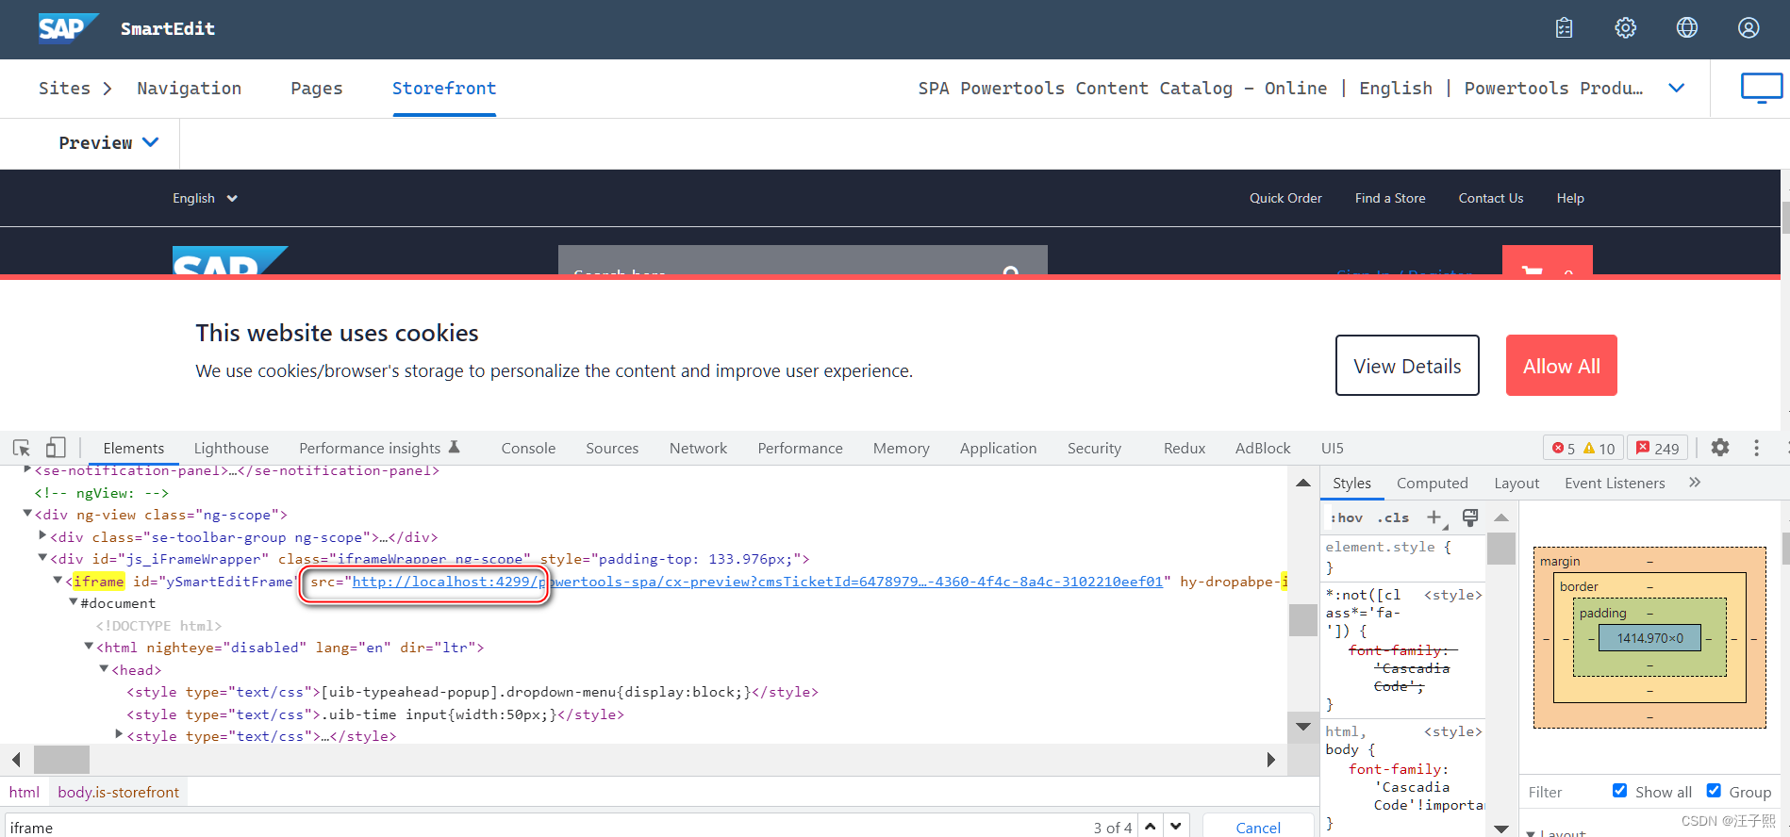Click the globe language icon in header

[1687, 28]
